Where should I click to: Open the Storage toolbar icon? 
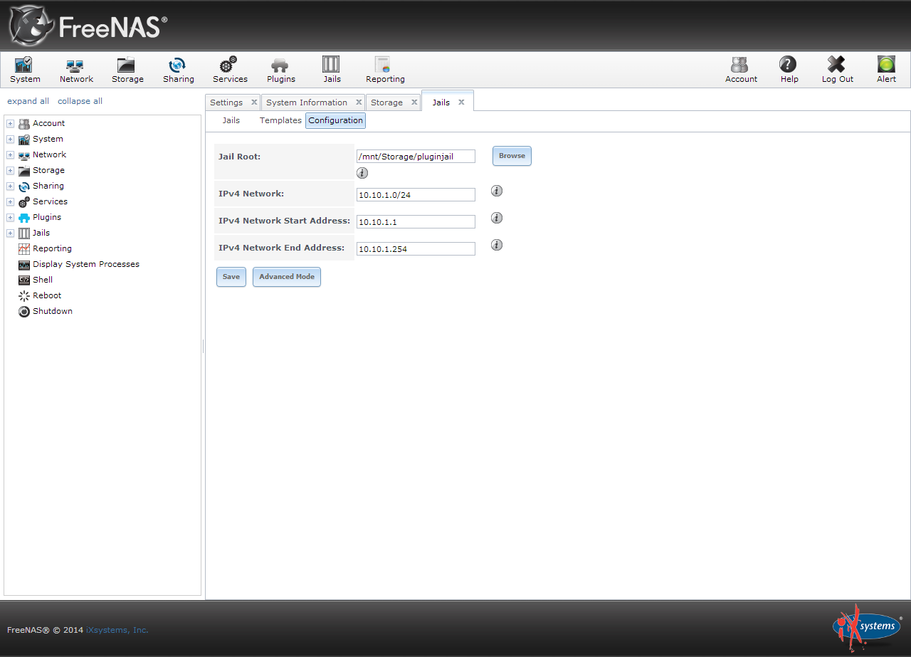pos(127,65)
